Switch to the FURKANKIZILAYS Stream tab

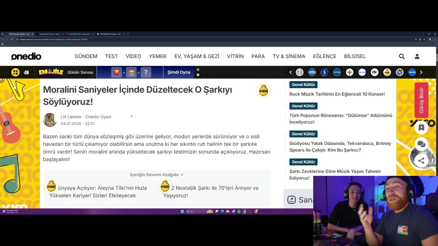pos(109,34)
